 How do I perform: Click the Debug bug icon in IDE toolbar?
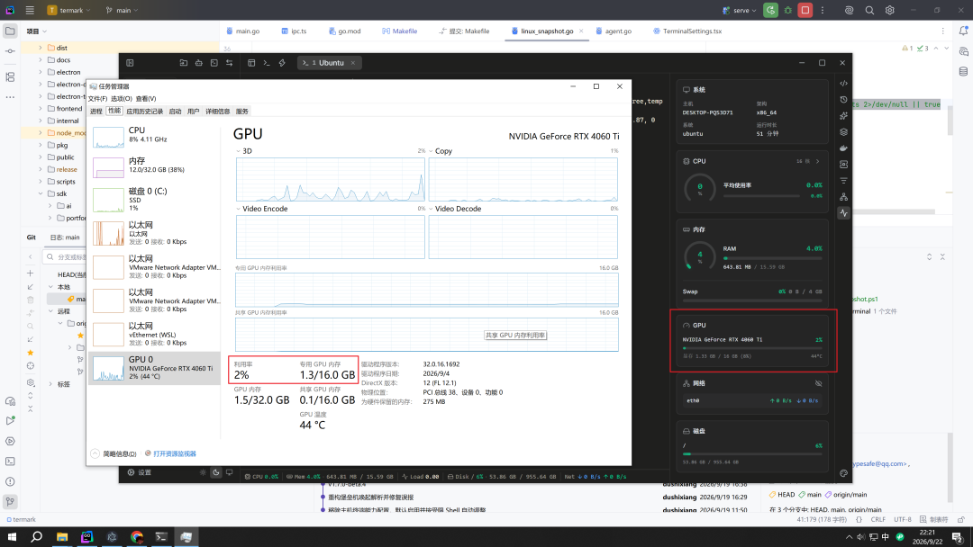coord(788,10)
